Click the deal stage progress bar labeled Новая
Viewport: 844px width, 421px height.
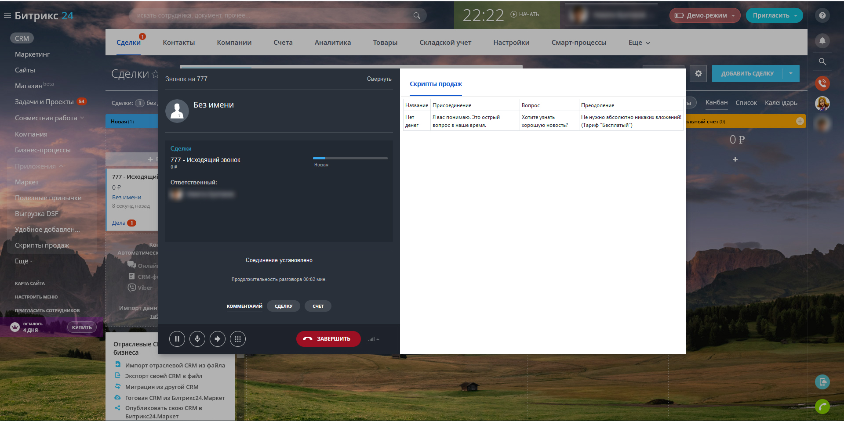pos(350,158)
